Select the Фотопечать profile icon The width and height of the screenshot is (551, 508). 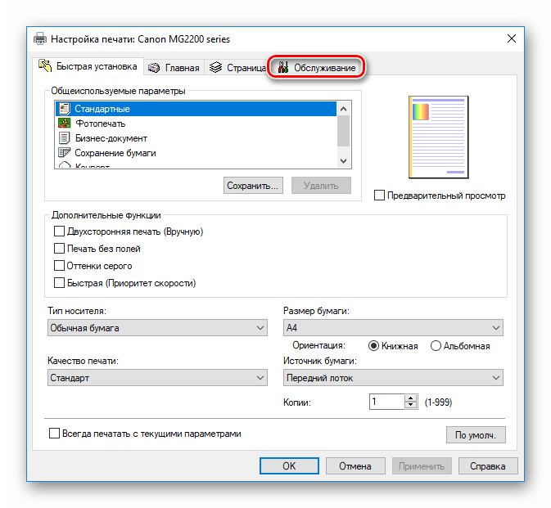click(x=65, y=124)
